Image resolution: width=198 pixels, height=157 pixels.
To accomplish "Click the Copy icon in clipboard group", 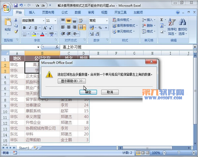I will [x=16, y=26].
